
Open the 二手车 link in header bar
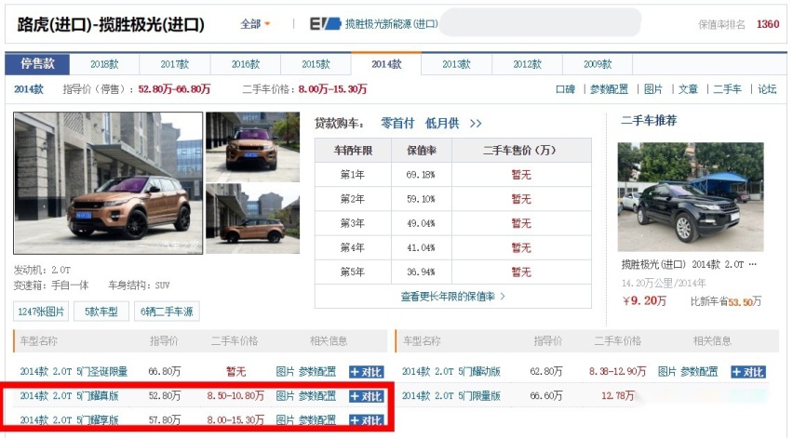click(x=727, y=89)
